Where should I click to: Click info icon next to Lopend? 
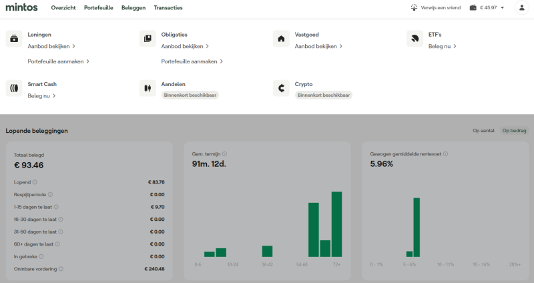(x=35, y=182)
